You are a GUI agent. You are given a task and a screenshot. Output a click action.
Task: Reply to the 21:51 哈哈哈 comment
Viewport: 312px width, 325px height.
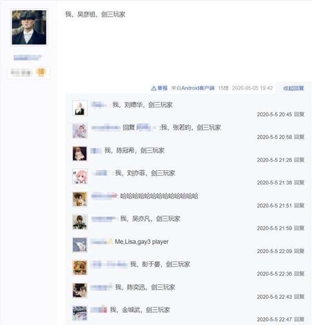[299, 205]
